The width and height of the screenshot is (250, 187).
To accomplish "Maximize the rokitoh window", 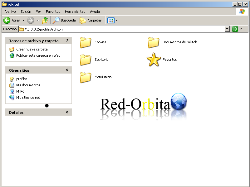I will 240,4.
